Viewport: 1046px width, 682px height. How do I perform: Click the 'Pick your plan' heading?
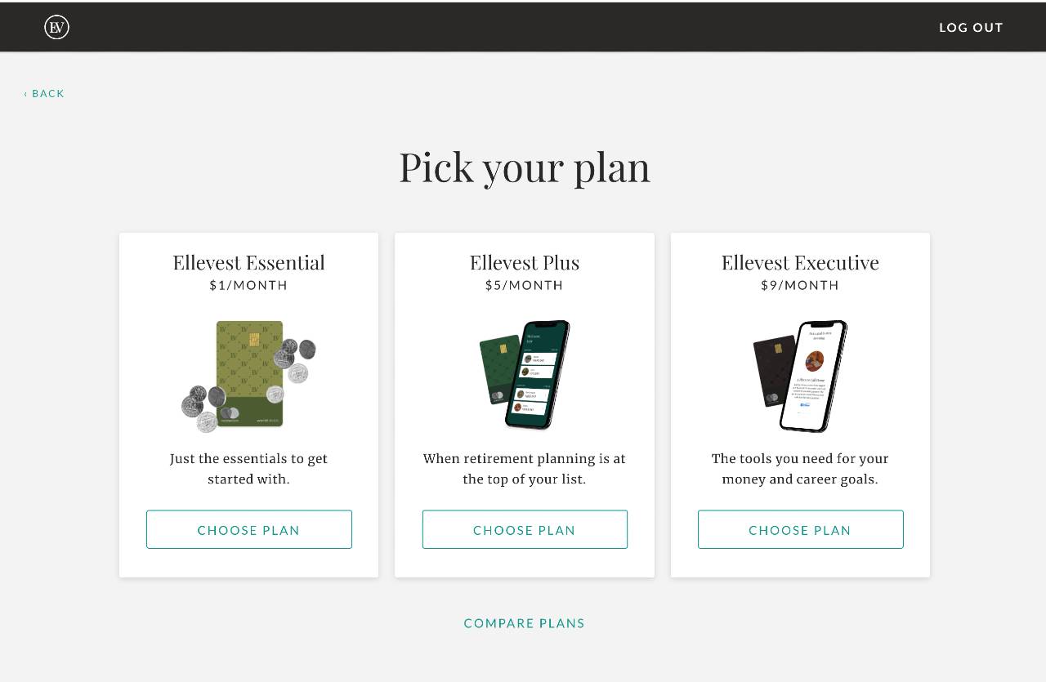coord(525,167)
